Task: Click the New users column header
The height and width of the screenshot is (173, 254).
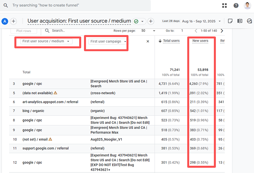Action: (x=200, y=41)
